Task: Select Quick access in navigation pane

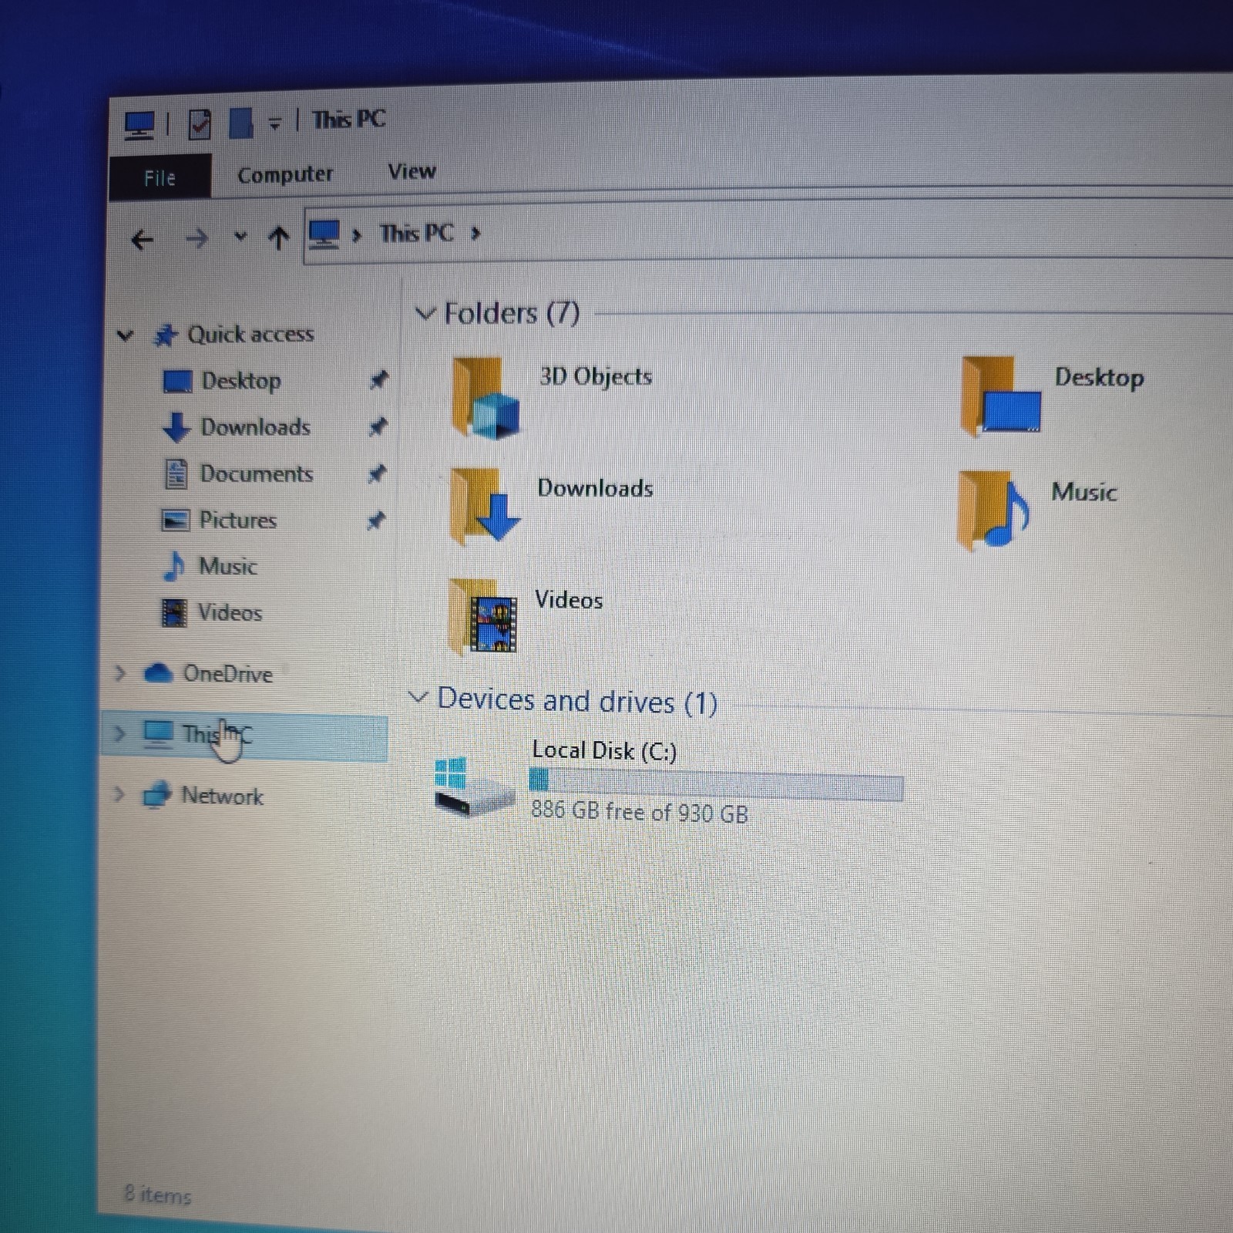Action: tap(250, 334)
